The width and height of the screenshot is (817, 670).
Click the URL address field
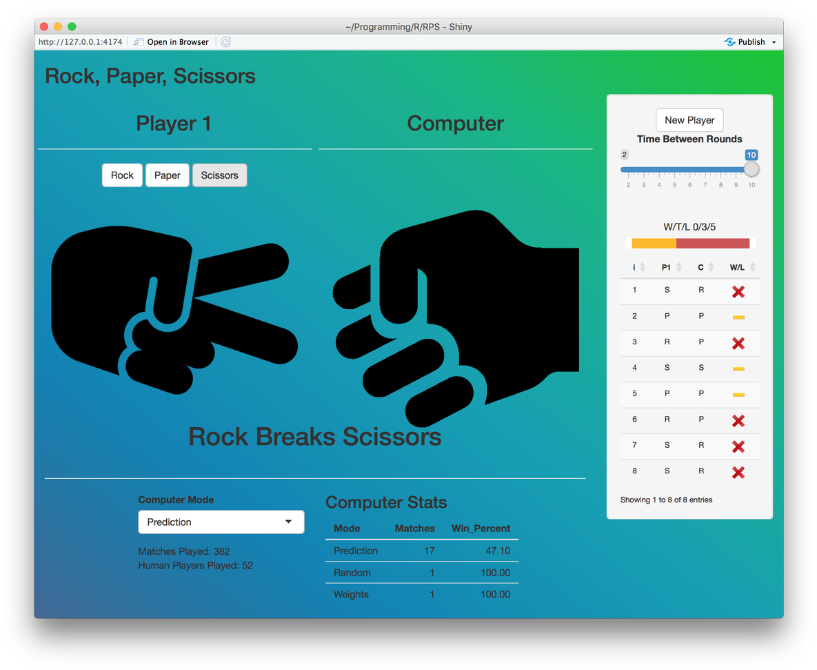[x=81, y=42]
